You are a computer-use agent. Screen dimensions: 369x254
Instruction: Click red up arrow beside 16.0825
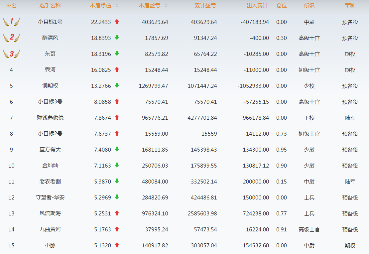117,69
